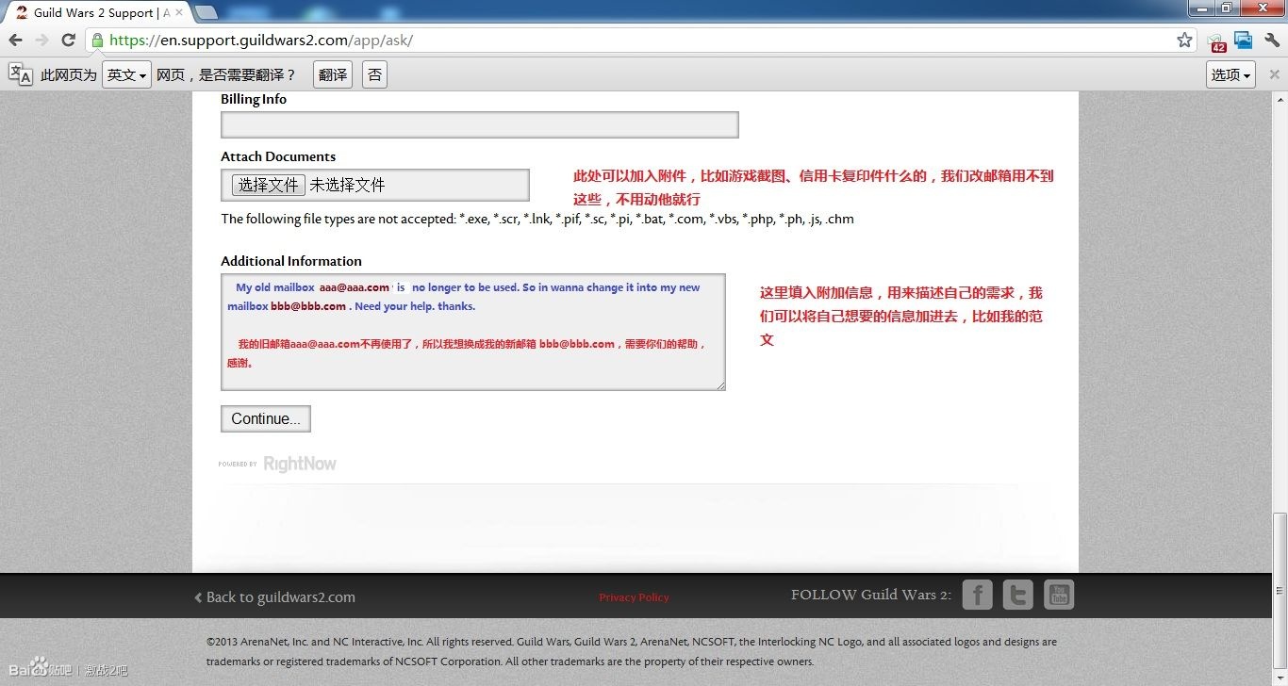Open a new browser tab

[x=206, y=12]
